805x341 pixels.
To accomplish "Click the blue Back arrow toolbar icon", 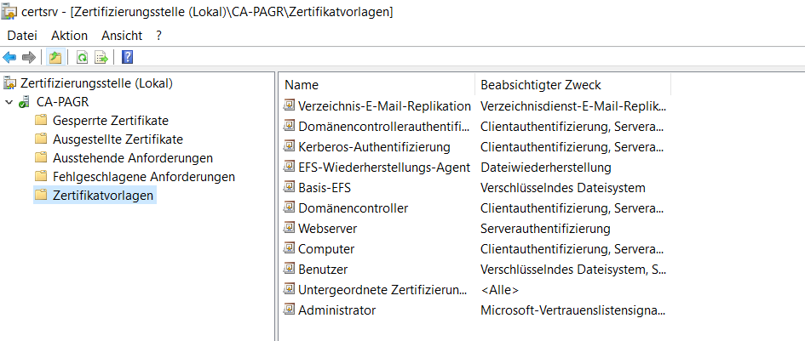I will (x=9, y=58).
